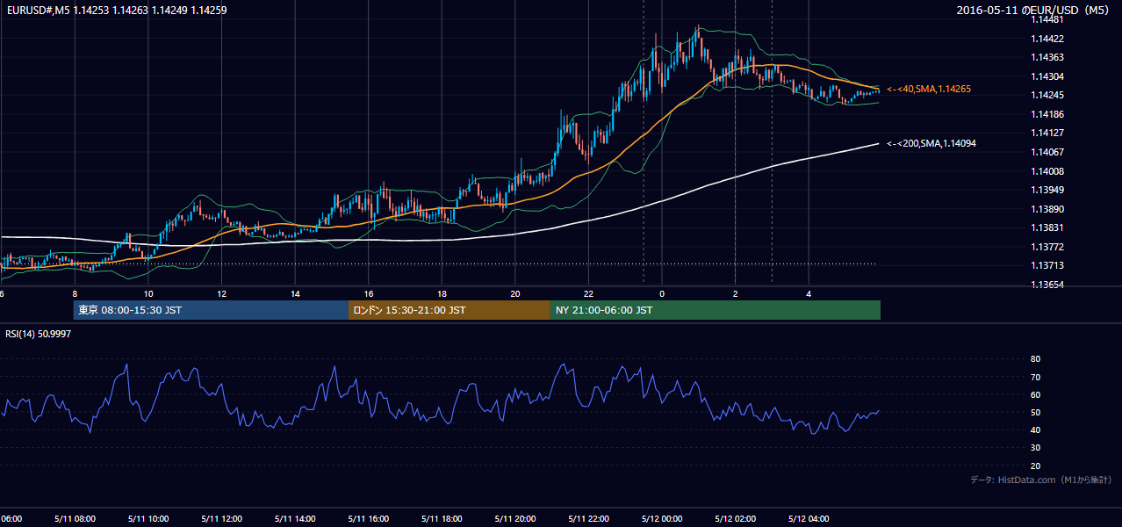This screenshot has width=1122, height=527.
Task: Click RSI scale value 30
Action: tap(1035, 448)
